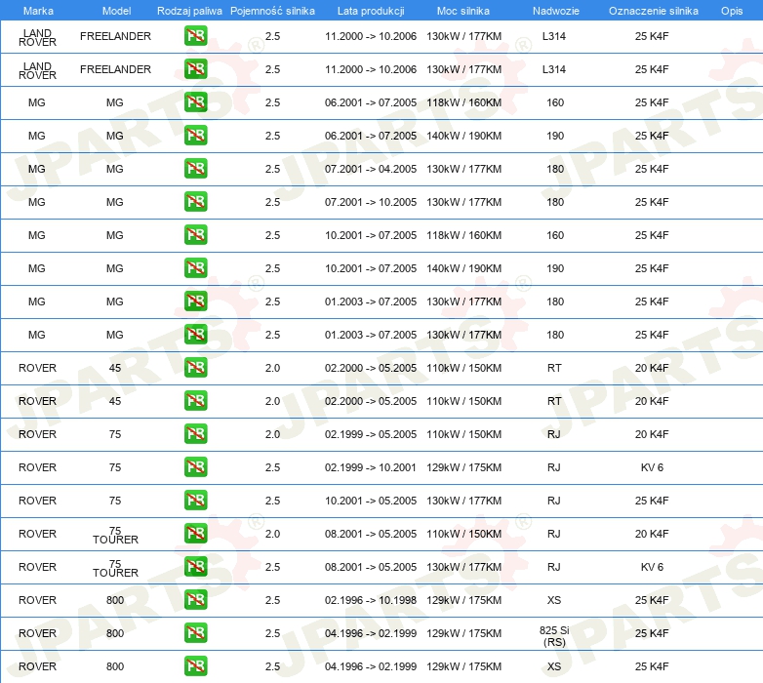The height and width of the screenshot is (683, 763).
Task: Click the fuel icon in the MG 06.2001 118kW row
Action: click(195, 102)
